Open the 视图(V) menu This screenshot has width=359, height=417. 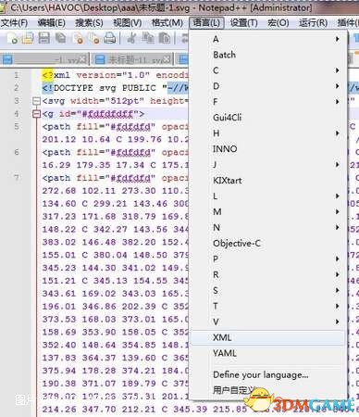click(128, 23)
